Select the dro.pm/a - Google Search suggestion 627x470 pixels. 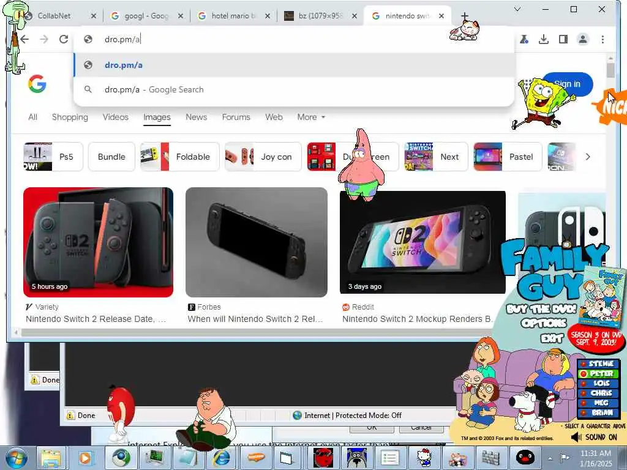click(x=294, y=89)
